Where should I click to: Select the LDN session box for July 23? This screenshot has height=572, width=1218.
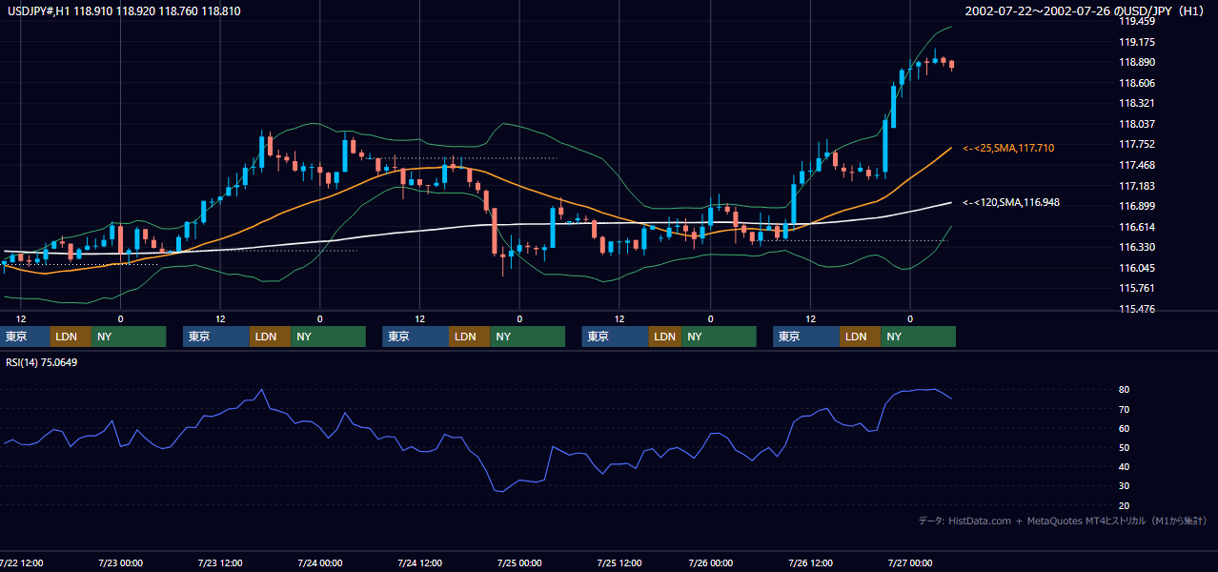pos(271,337)
